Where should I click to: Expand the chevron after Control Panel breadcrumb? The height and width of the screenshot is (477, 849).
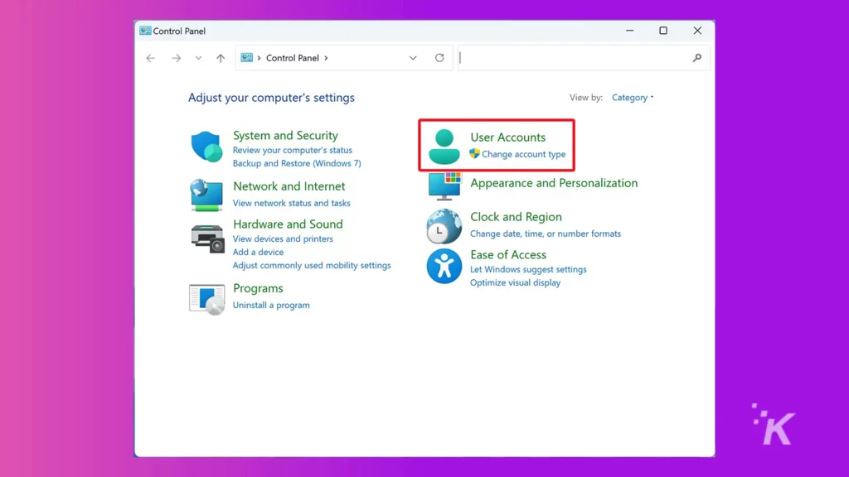[x=326, y=58]
